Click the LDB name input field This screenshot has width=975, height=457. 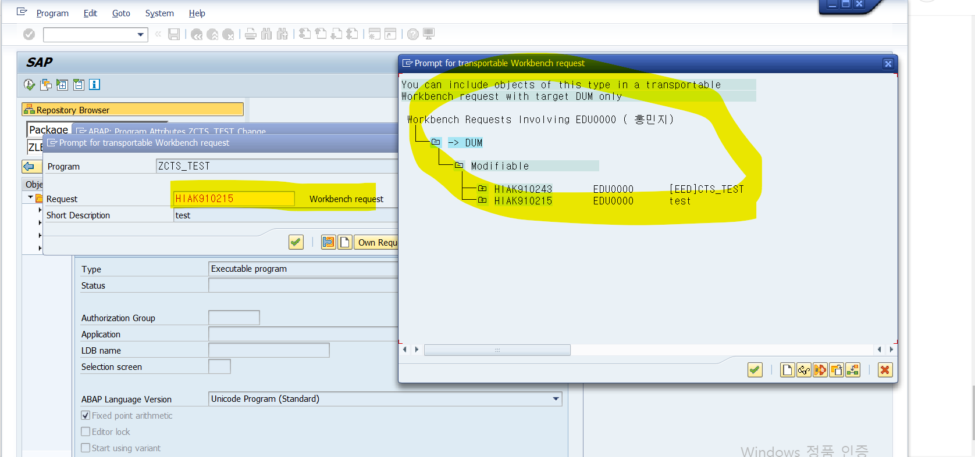coord(269,350)
